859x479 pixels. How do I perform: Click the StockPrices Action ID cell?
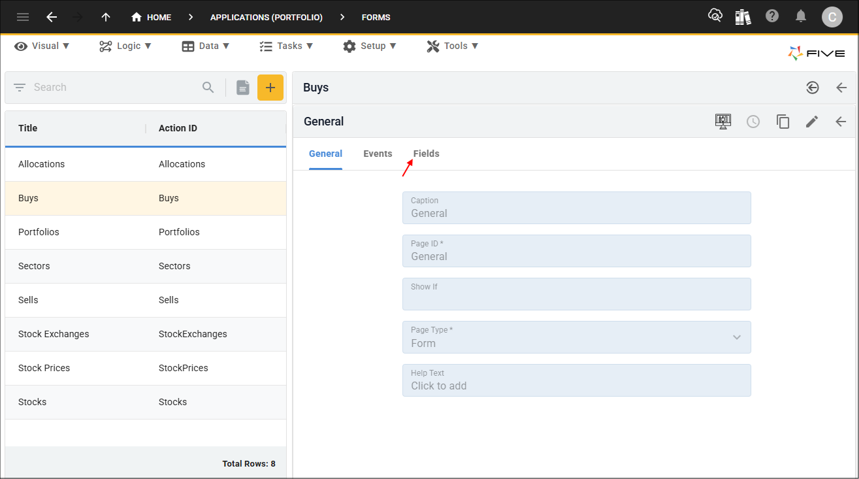(x=184, y=368)
